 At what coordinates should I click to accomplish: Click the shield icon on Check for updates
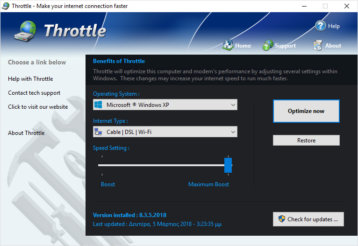(x=282, y=219)
